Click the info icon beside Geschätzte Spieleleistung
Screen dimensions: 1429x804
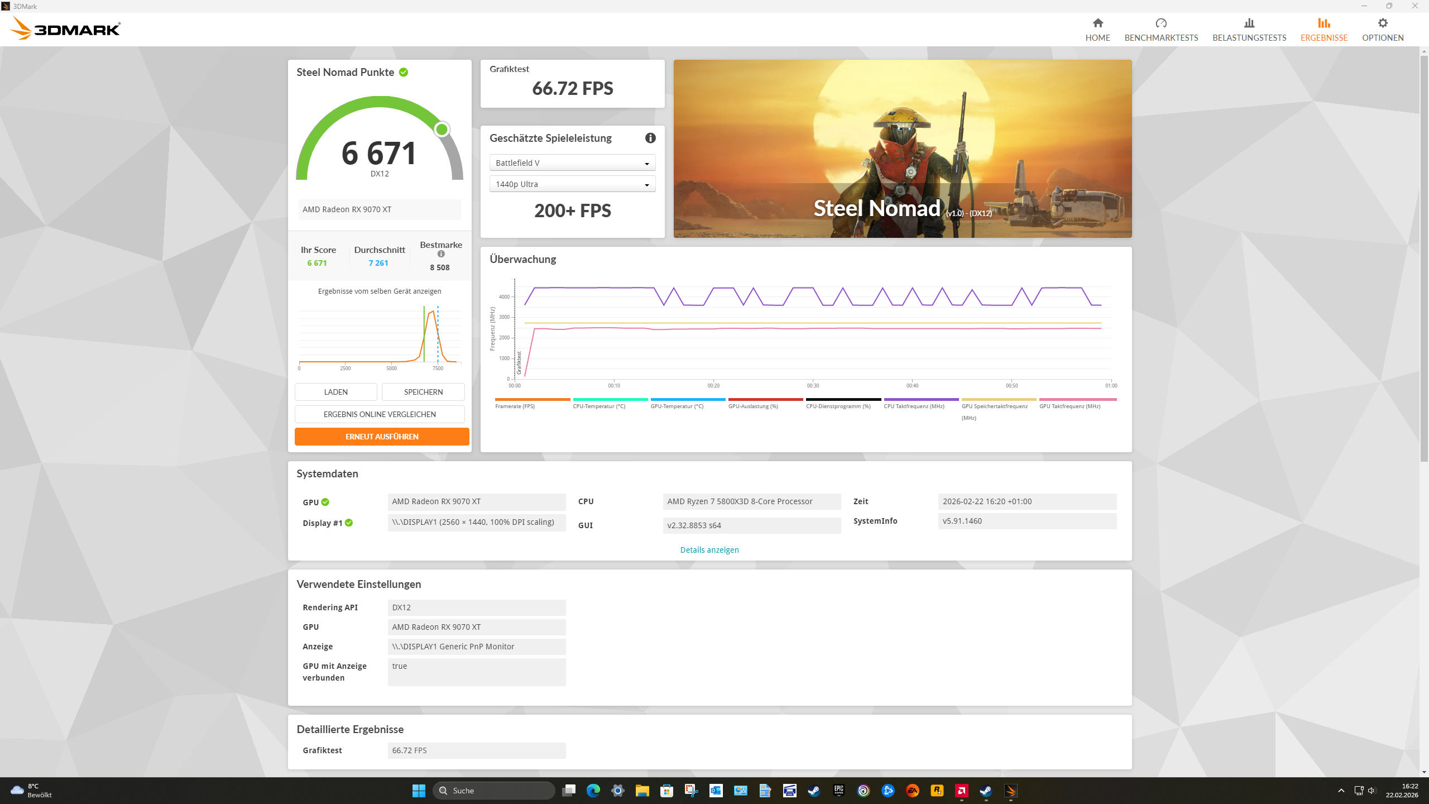[x=650, y=138]
